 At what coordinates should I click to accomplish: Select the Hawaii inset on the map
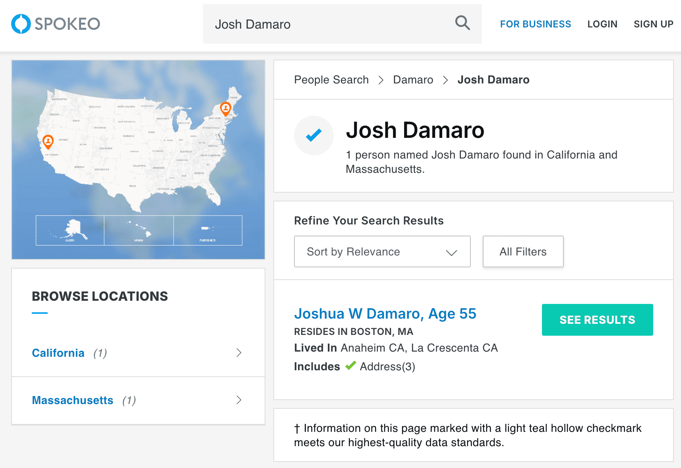(x=139, y=230)
